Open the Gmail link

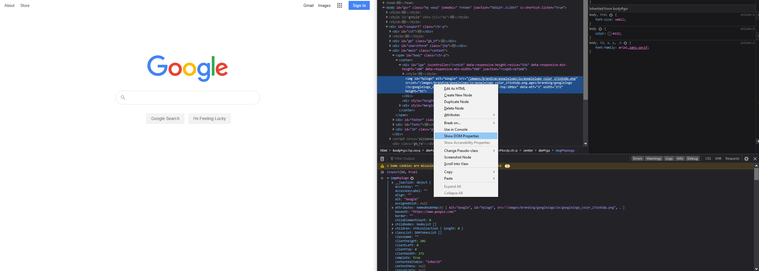pyautogui.click(x=309, y=5)
